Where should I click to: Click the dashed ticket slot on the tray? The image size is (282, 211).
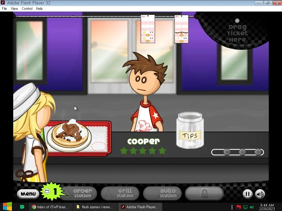pyautogui.click(x=98, y=146)
